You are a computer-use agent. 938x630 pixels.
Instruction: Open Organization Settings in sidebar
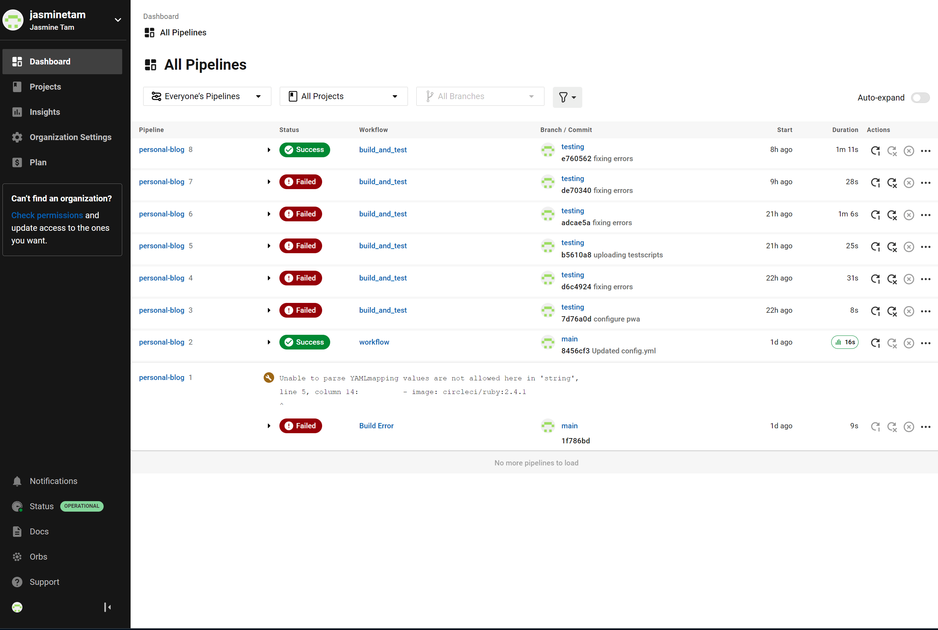pyautogui.click(x=70, y=137)
